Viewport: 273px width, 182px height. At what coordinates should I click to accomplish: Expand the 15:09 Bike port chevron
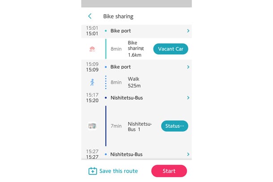pos(188,67)
